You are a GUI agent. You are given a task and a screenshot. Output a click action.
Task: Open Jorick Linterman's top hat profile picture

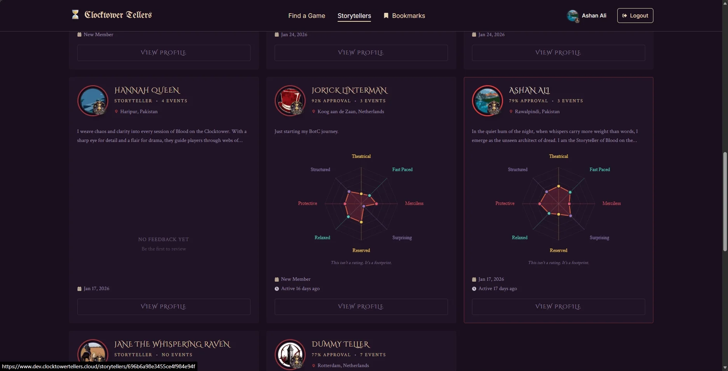(x=290, y=101)
